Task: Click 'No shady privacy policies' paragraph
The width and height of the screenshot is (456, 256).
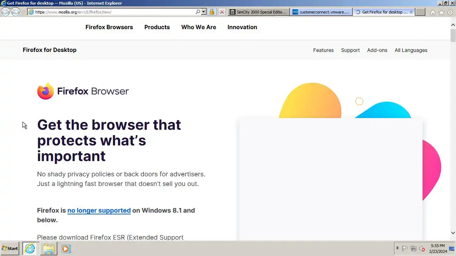Action: (x=121, y=179)
